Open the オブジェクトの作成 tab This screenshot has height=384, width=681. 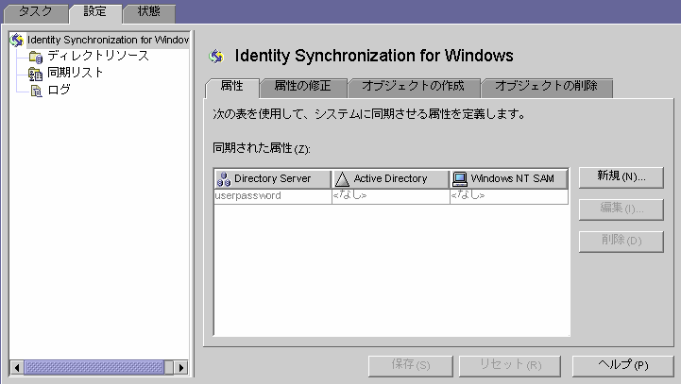pos(413,87)
